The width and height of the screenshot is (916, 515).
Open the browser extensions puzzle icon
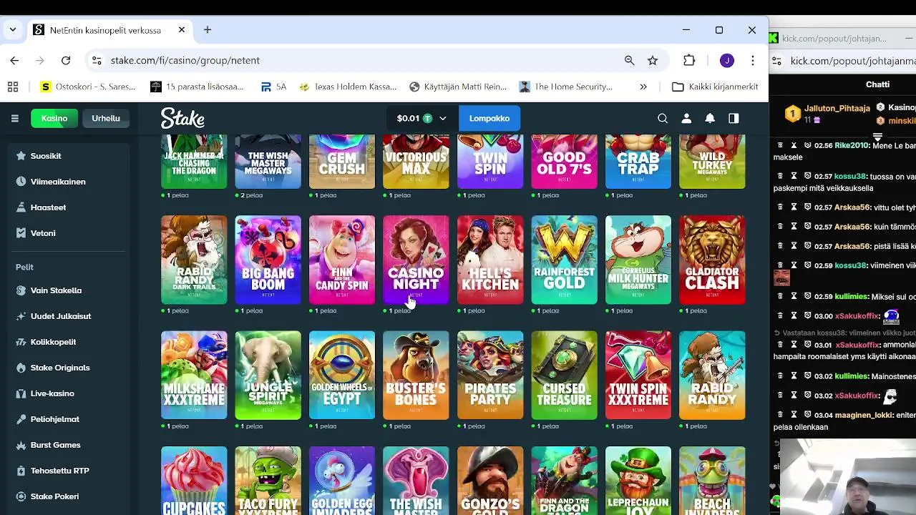[689, 61]
